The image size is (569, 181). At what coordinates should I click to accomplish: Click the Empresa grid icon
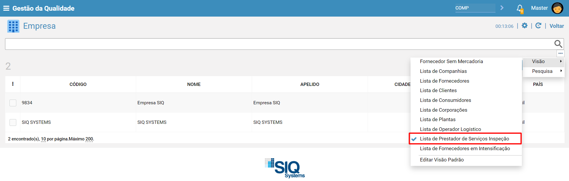pos(13,26)
